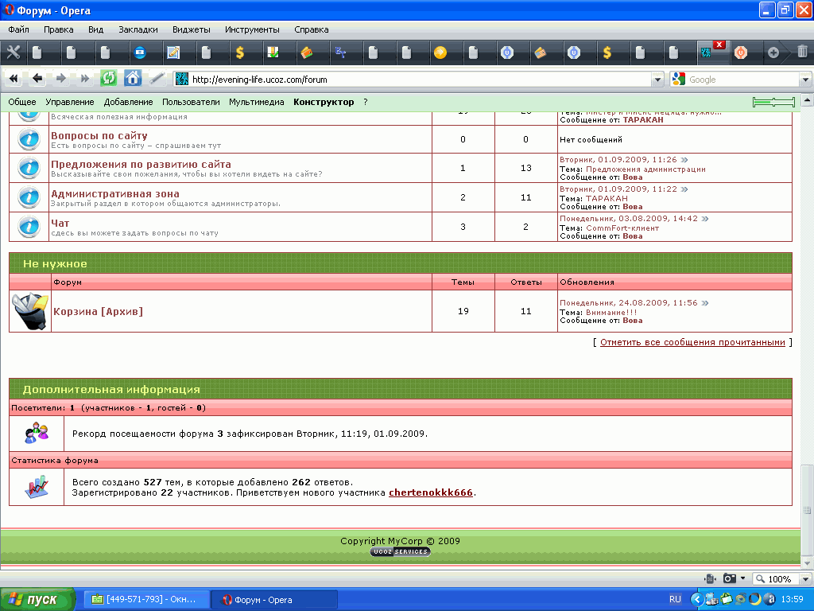
Task: Open Предложения по развитию сайта forum
Action: coord(141,164)
